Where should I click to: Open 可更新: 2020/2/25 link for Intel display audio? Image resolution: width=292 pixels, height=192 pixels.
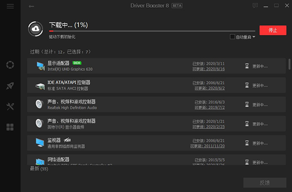[x=208, y=127]
